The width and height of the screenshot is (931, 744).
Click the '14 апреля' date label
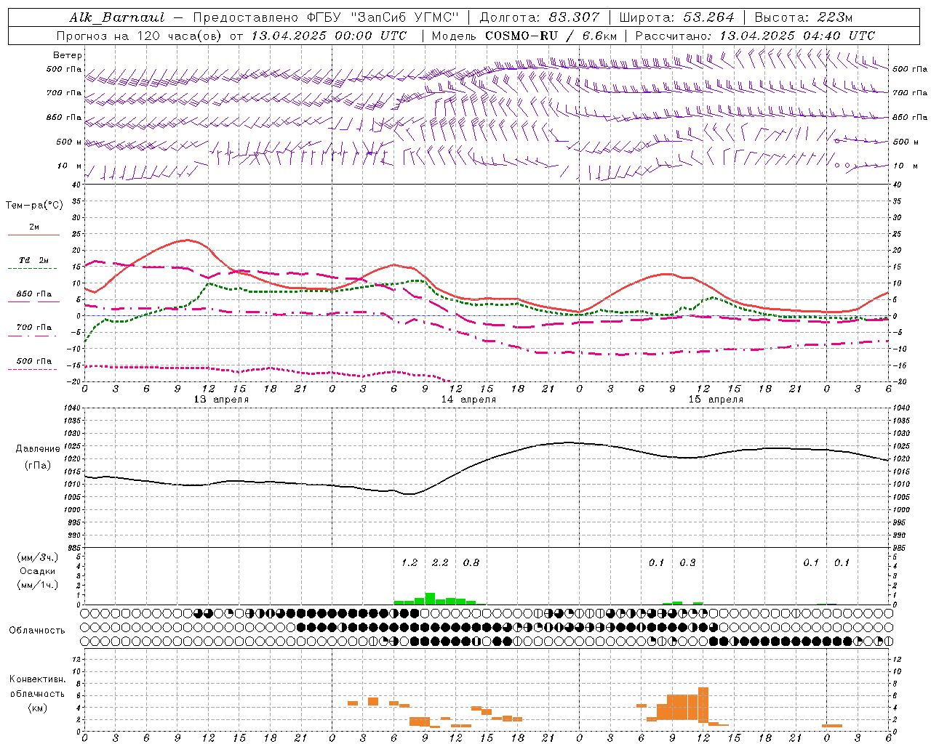(468, 400)
